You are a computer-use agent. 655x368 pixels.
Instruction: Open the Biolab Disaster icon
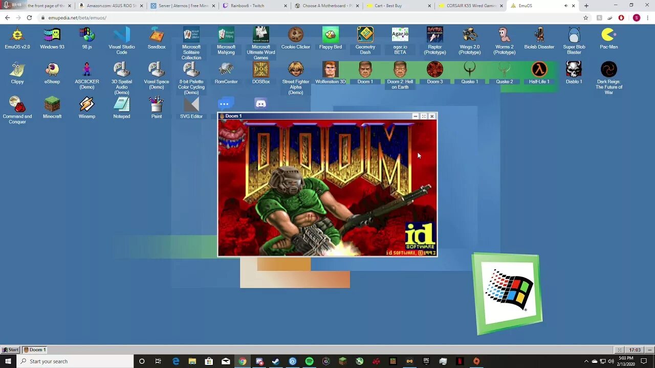(539, 38)
